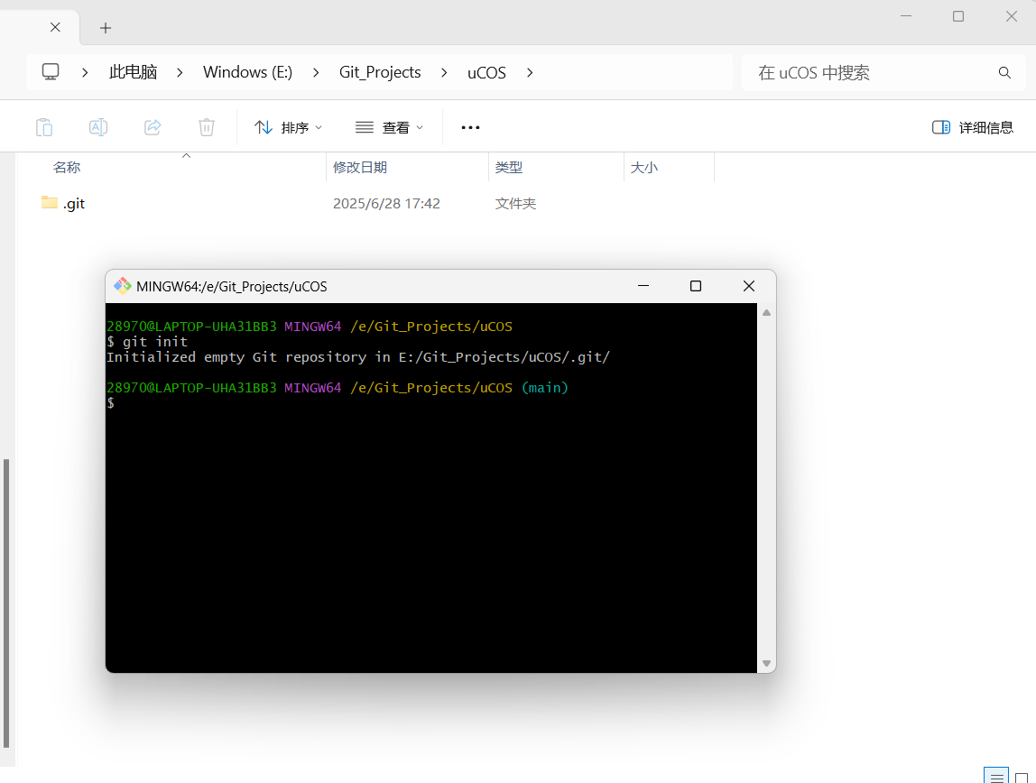Screen dimensions: 1036x783
Task: Maximize the Explorer window
Action: 958,16
